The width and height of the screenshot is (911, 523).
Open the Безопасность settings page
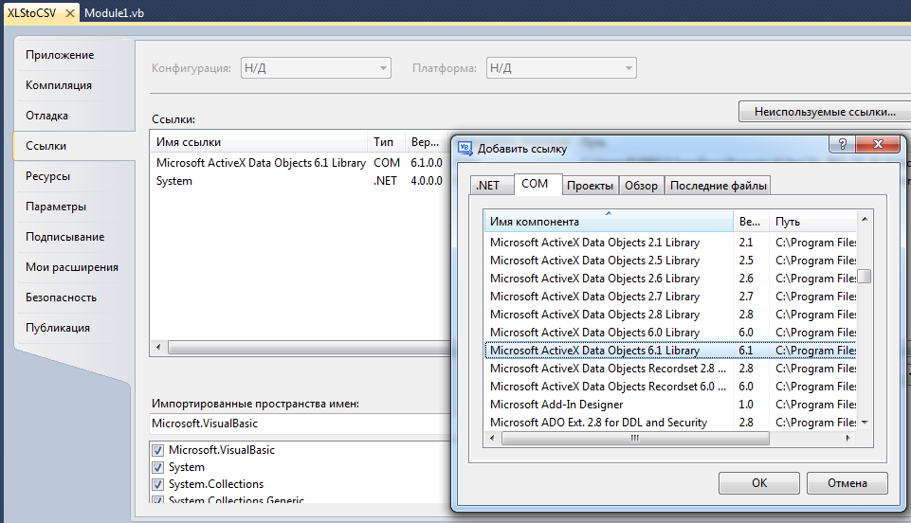(x=74, y=298)
